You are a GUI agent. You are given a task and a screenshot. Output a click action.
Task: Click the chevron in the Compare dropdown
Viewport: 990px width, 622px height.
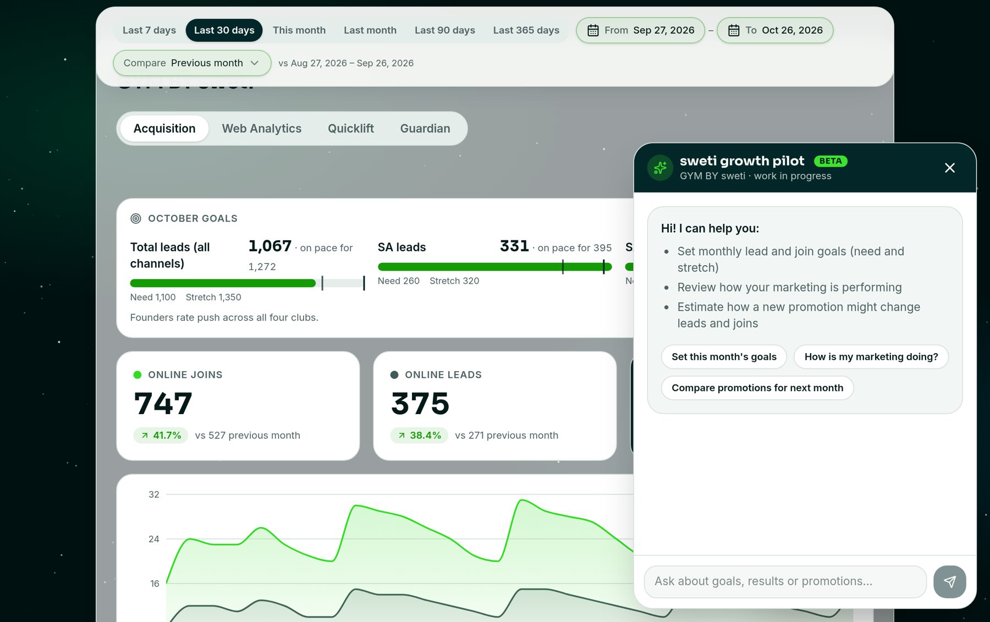click(x=255, y=63)
